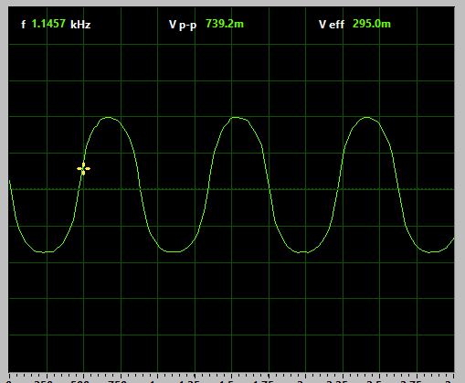
Task: Click the 'V eff' label text
Action: point(332,24)
